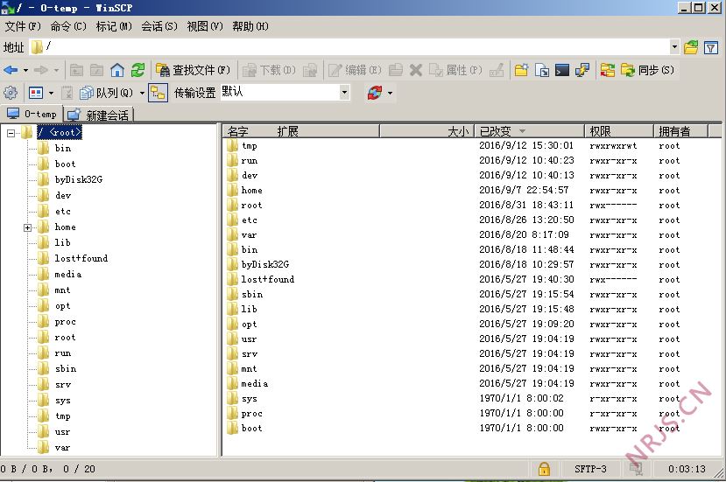
Task: Open the 队列 queue button
Action: click(x=106, y=93)
